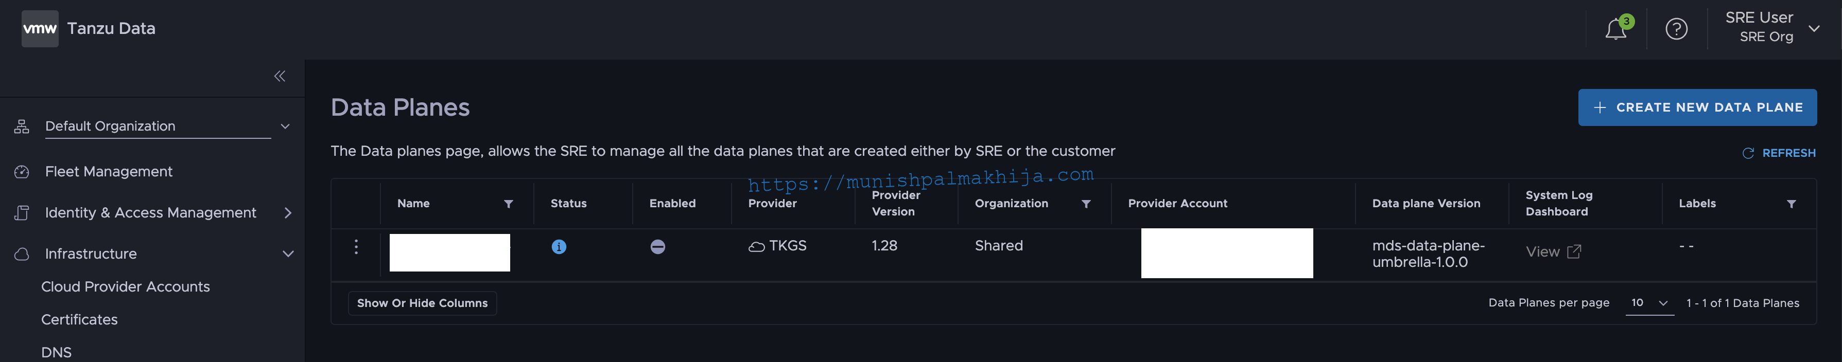1842x362 pixels.
Task: Open the notifications bell
Action: (x=1615, y=29)
